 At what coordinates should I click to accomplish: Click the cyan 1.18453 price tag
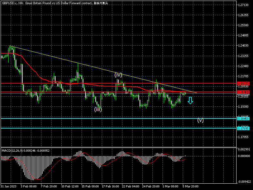pos(243,118)
